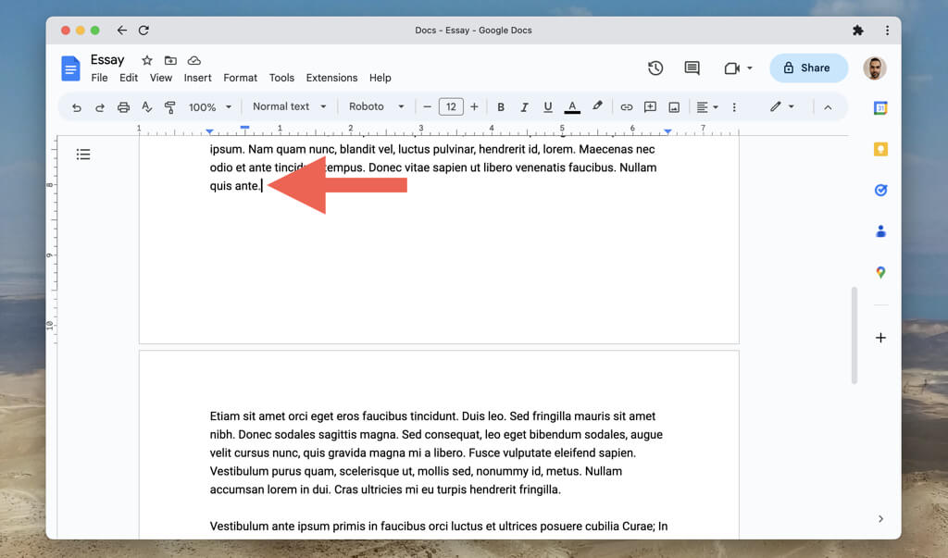Expand the Normal text style dropdown

[x=290, y=106]
